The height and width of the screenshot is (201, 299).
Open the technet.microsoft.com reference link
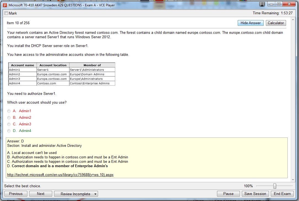tap(60, 175)
